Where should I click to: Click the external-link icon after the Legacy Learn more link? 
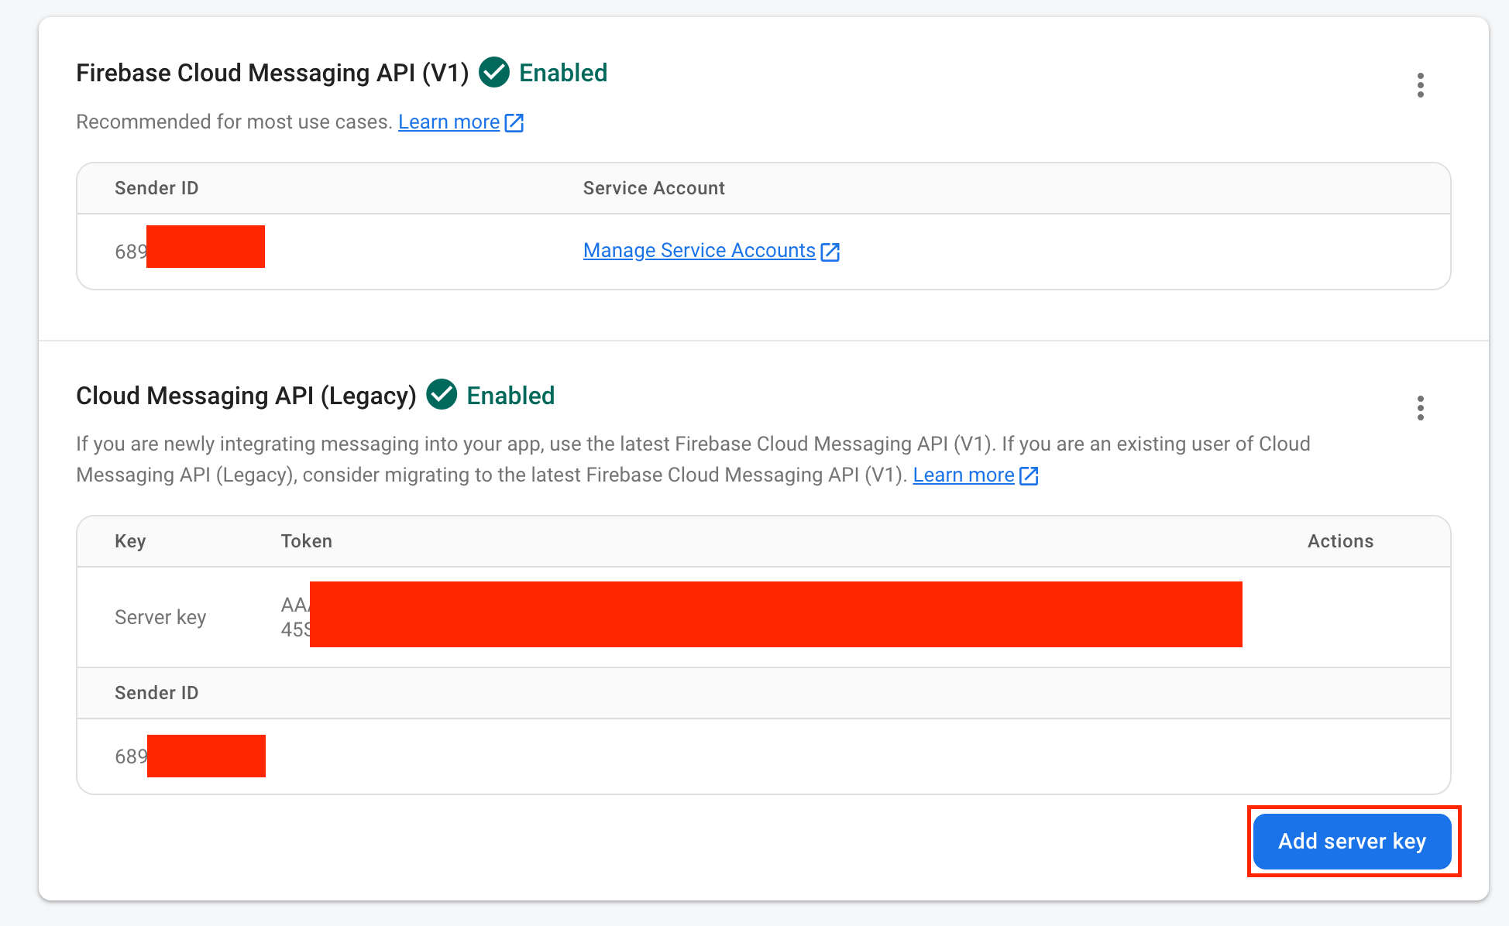pyautogui.click(x=1029, y=475)
